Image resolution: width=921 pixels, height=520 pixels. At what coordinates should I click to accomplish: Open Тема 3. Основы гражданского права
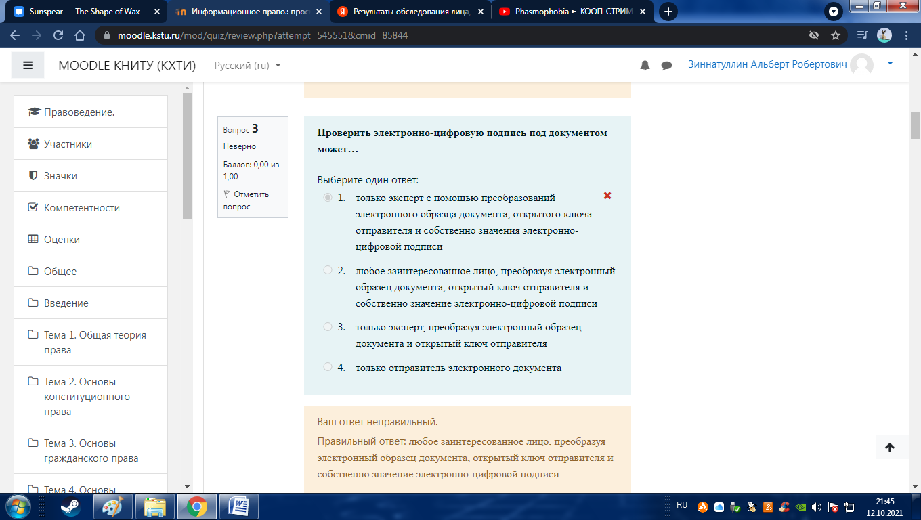pyautogui.click(x=91, y=451)
